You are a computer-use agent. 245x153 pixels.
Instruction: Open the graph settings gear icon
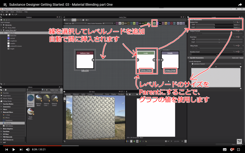point(87,20)
